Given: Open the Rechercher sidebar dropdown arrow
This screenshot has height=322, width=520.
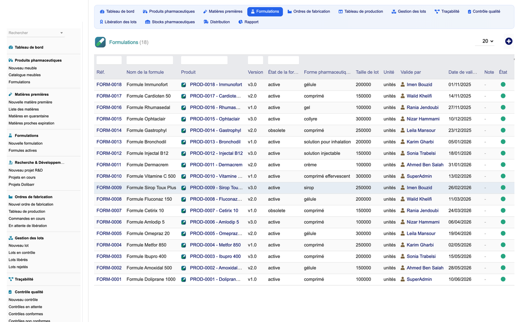Looking at the screenshot, I should [62, 33].
